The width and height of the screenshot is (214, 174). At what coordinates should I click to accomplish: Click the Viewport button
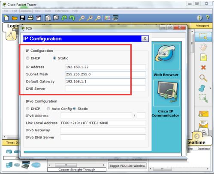click(x=202, y=26)
